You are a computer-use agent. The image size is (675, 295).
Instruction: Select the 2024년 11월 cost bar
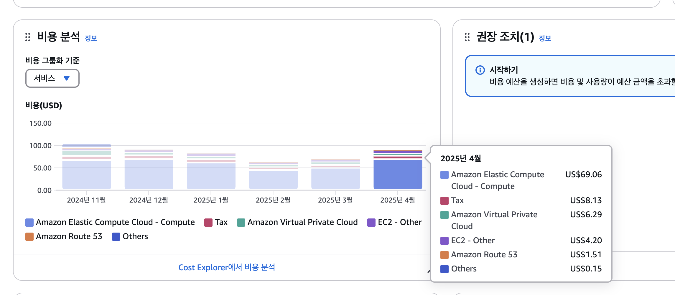[87, 167]
